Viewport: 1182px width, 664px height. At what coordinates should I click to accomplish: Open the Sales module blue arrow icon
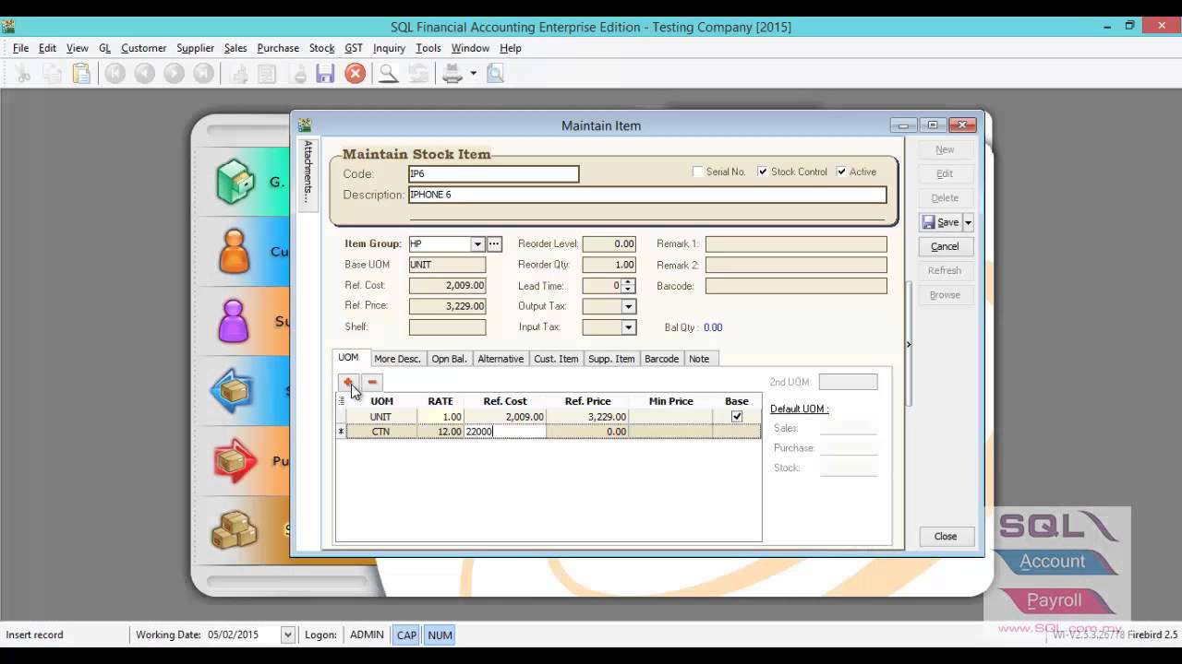point(233,391)
